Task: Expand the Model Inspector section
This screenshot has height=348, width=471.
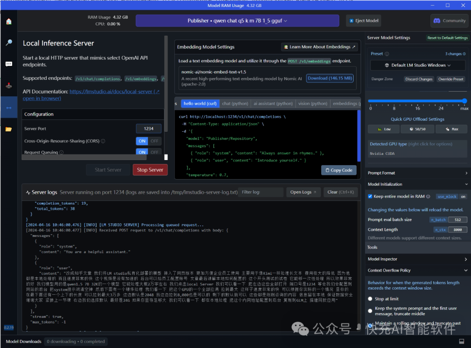Action: (x=417, y=259)
